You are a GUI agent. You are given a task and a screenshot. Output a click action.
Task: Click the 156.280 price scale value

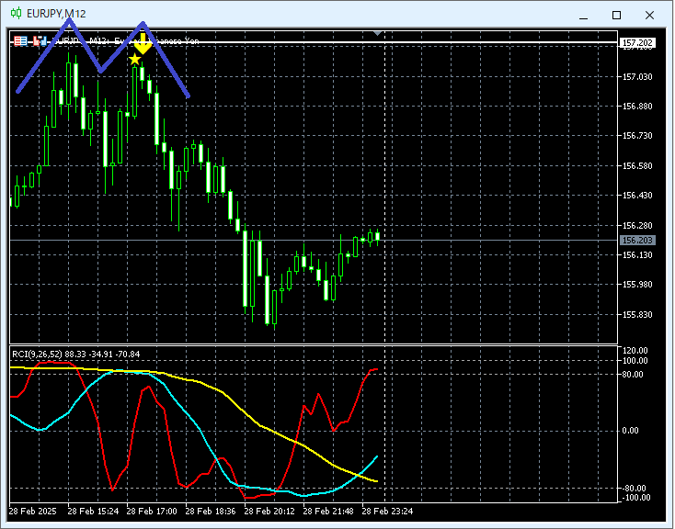coord(637,225)
